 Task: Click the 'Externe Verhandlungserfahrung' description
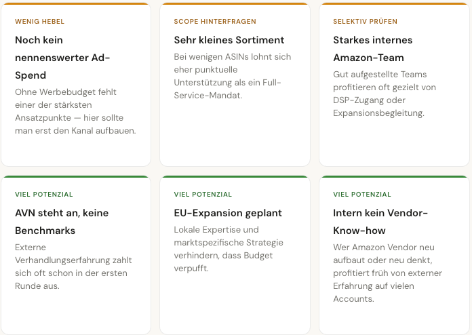pyautogui.click(x=73, y=267)
